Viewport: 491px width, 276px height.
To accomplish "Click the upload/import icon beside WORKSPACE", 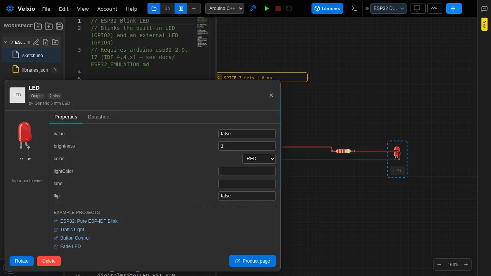I will [49, 26].
